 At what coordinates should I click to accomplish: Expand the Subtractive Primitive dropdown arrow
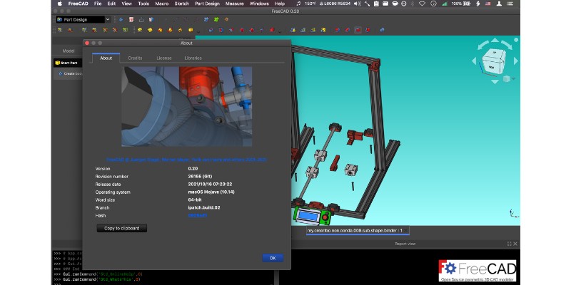280,31
